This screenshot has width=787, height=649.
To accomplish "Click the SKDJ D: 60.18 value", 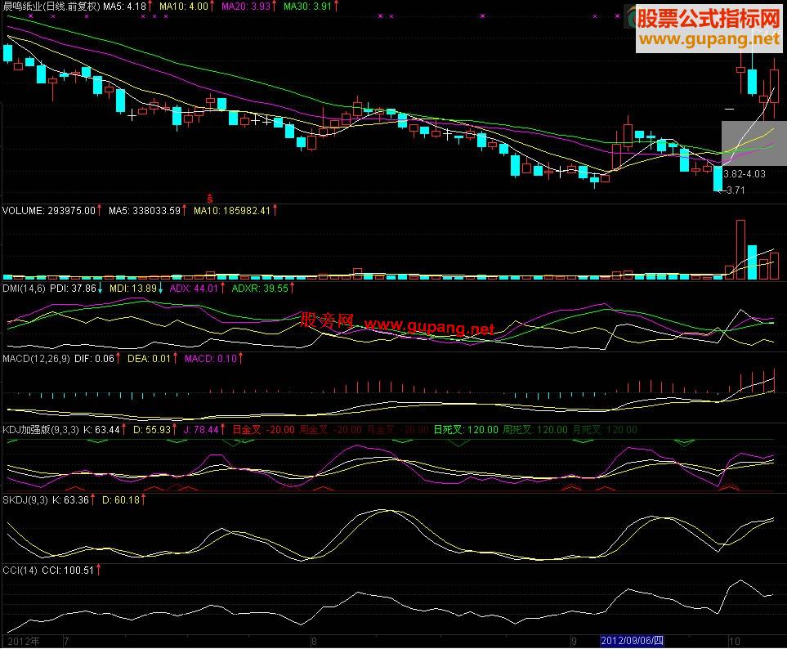I will [121, 500].
